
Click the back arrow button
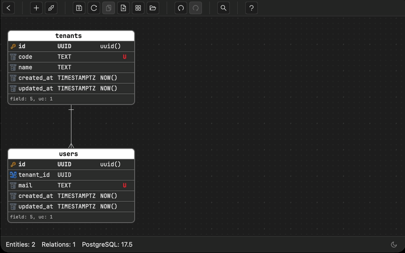click(x=8, y=8)
